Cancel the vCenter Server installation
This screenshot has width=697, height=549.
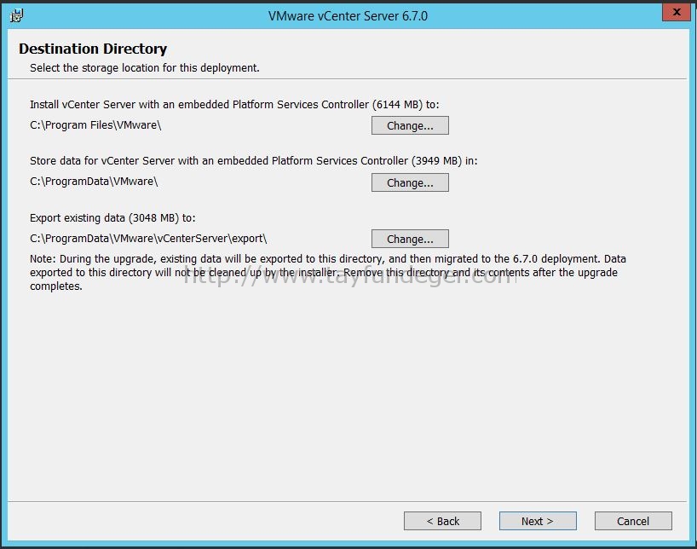click(633, 521)
